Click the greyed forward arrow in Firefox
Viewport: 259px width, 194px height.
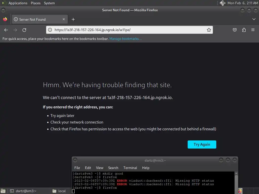pos(15,30)
